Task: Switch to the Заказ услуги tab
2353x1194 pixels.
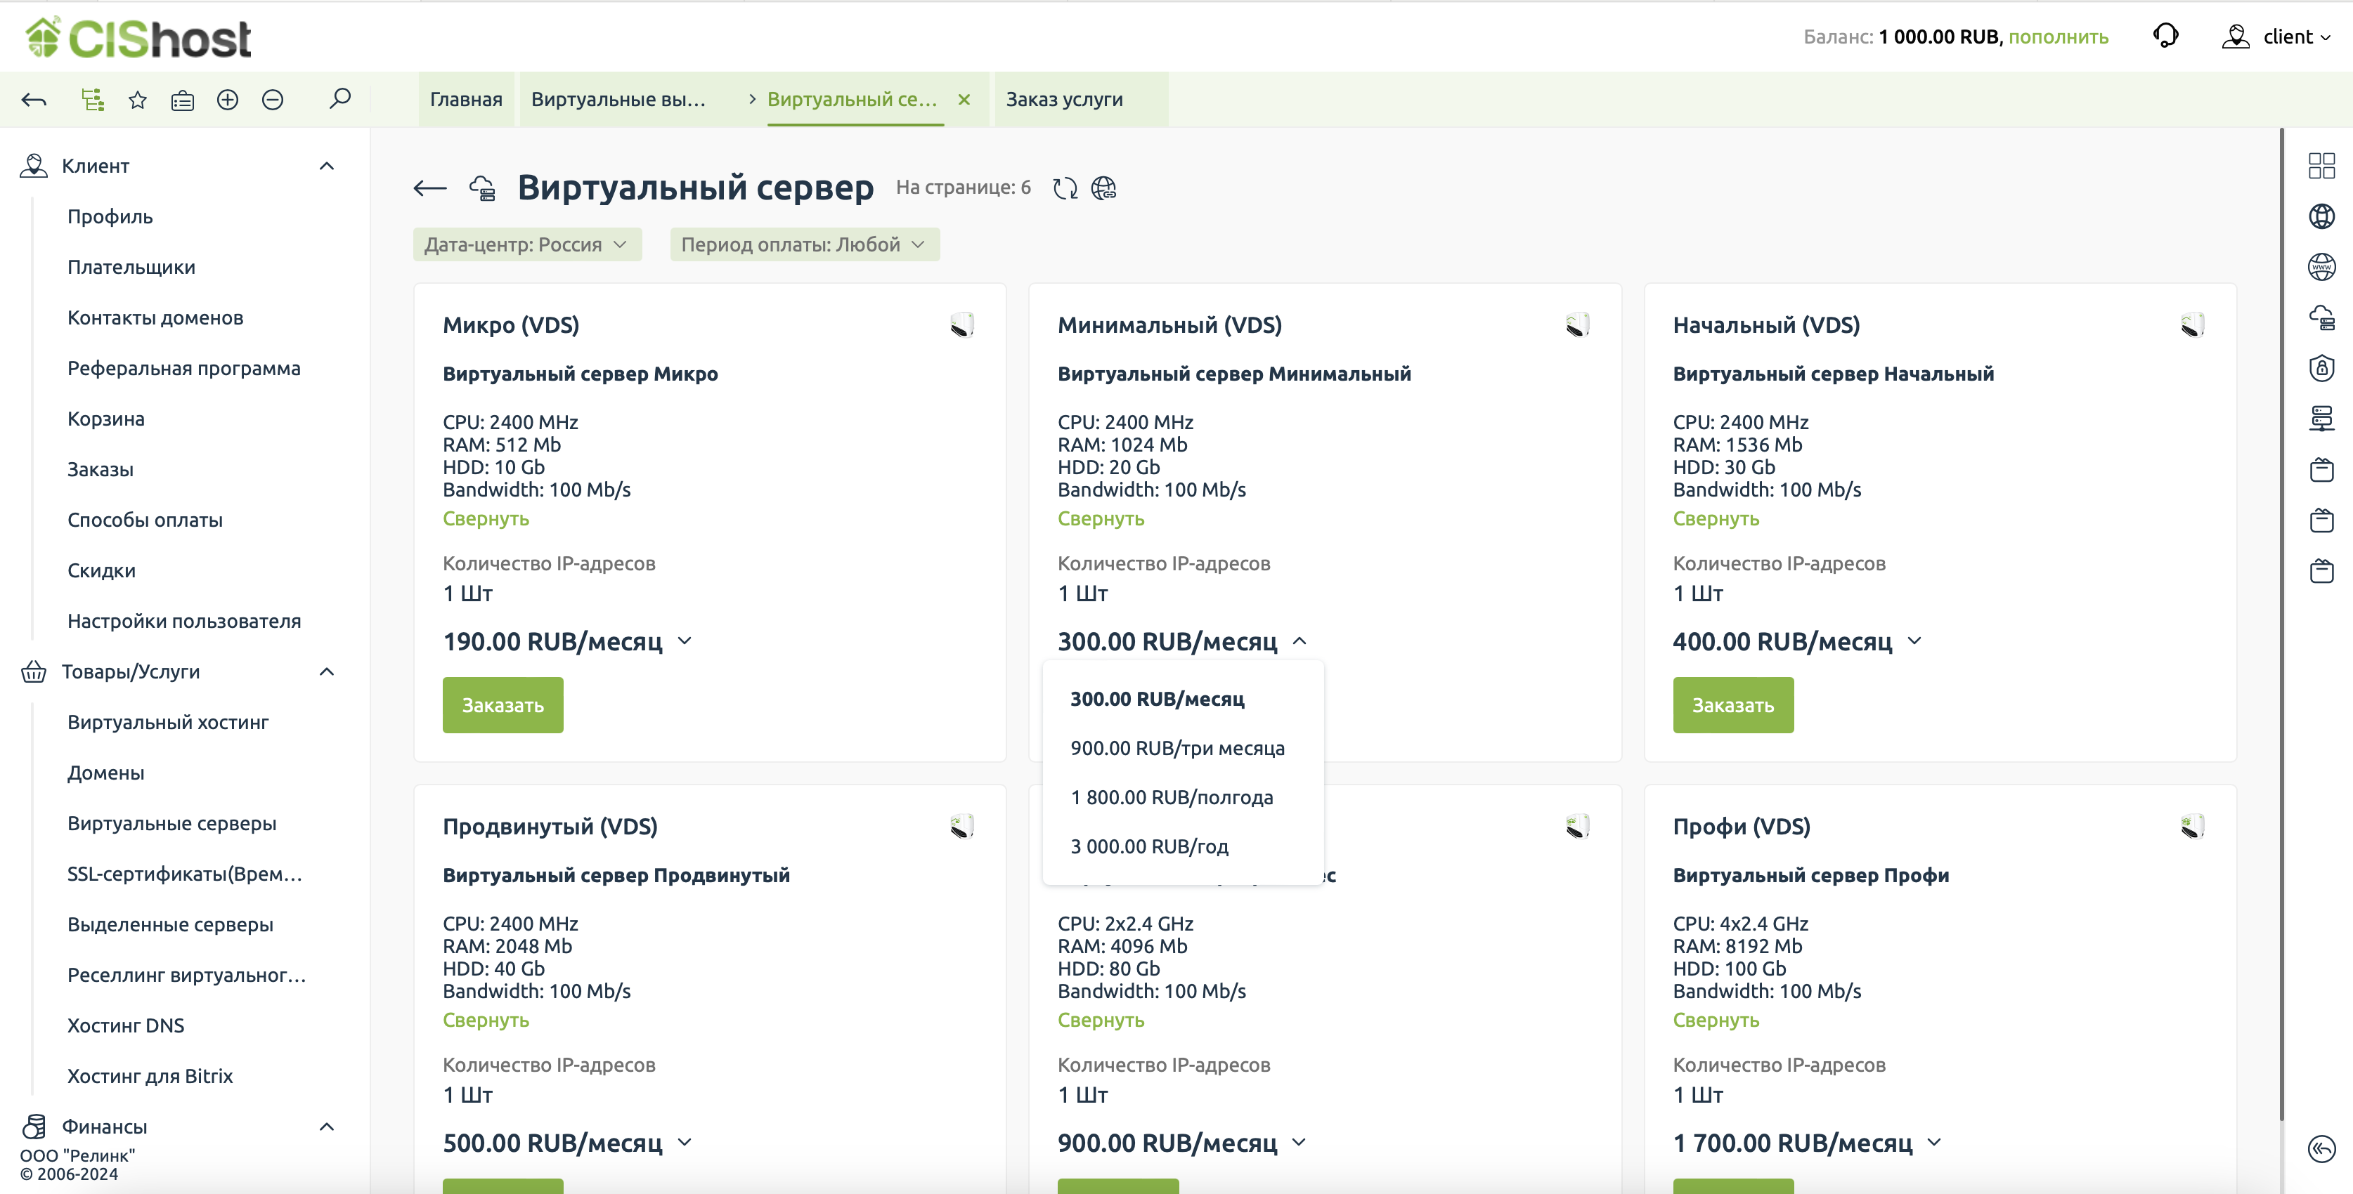Action: (x=1064, y=100)
